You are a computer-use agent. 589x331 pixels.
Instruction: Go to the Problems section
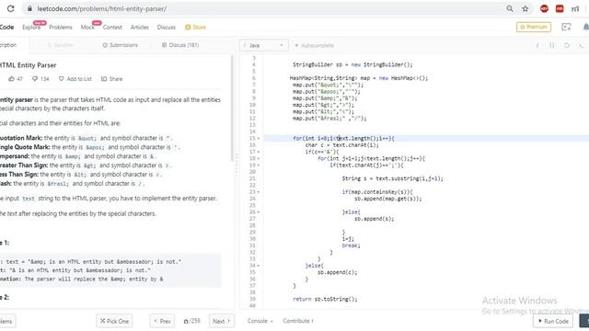[x=61, y=27]
